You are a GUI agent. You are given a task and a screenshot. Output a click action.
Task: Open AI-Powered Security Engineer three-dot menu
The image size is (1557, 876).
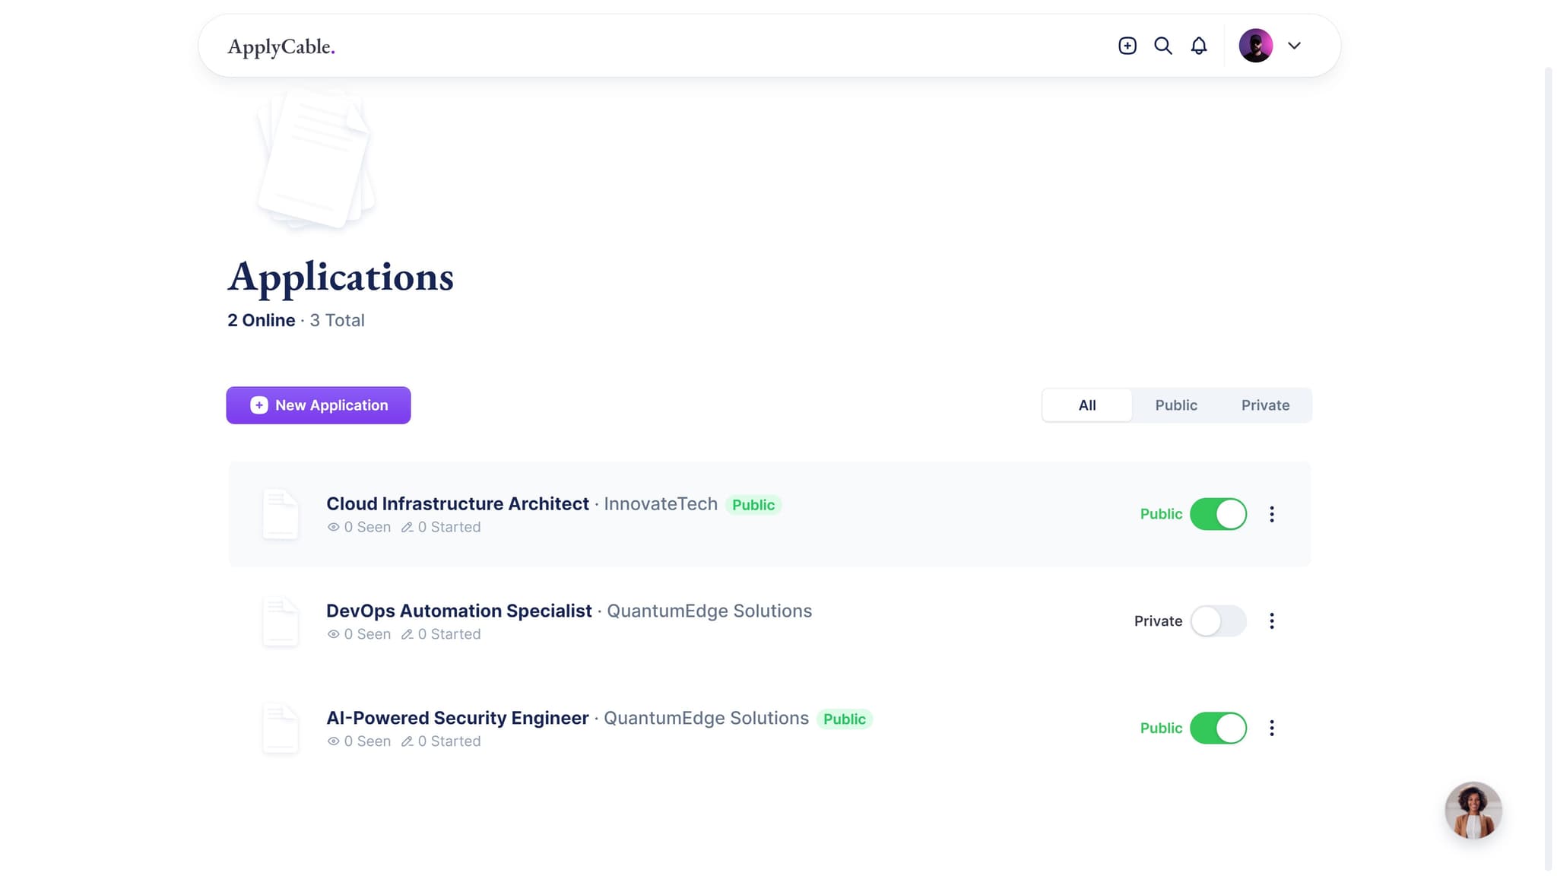tap(1272, 728)
